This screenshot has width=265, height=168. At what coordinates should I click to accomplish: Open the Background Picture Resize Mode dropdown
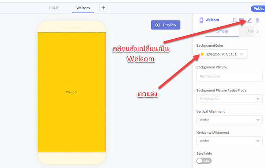(229, 99)
